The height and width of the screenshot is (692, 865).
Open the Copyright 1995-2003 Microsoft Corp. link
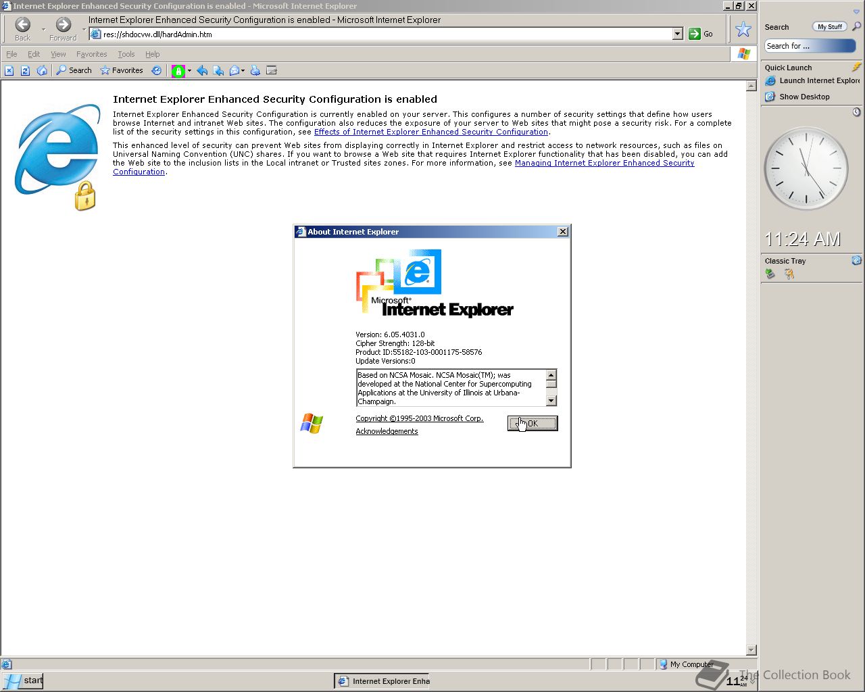[420, 418]
